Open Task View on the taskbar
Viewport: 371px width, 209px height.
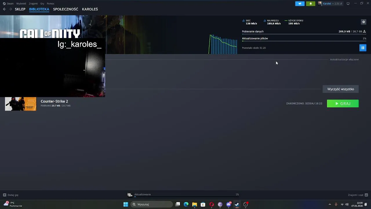pos(178,204)
